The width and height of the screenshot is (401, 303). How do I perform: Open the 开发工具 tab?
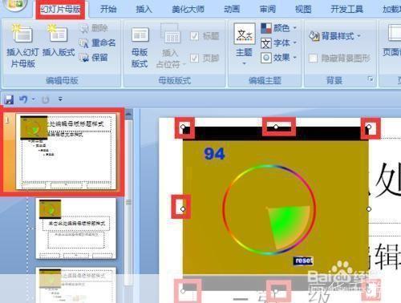346,10
